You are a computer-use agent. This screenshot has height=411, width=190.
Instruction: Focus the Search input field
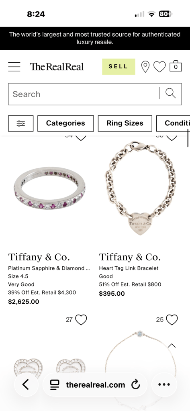coord(83,94)
